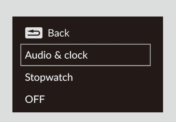
Task: Click empty space right of Stopwatch
Action: [116, 77]
